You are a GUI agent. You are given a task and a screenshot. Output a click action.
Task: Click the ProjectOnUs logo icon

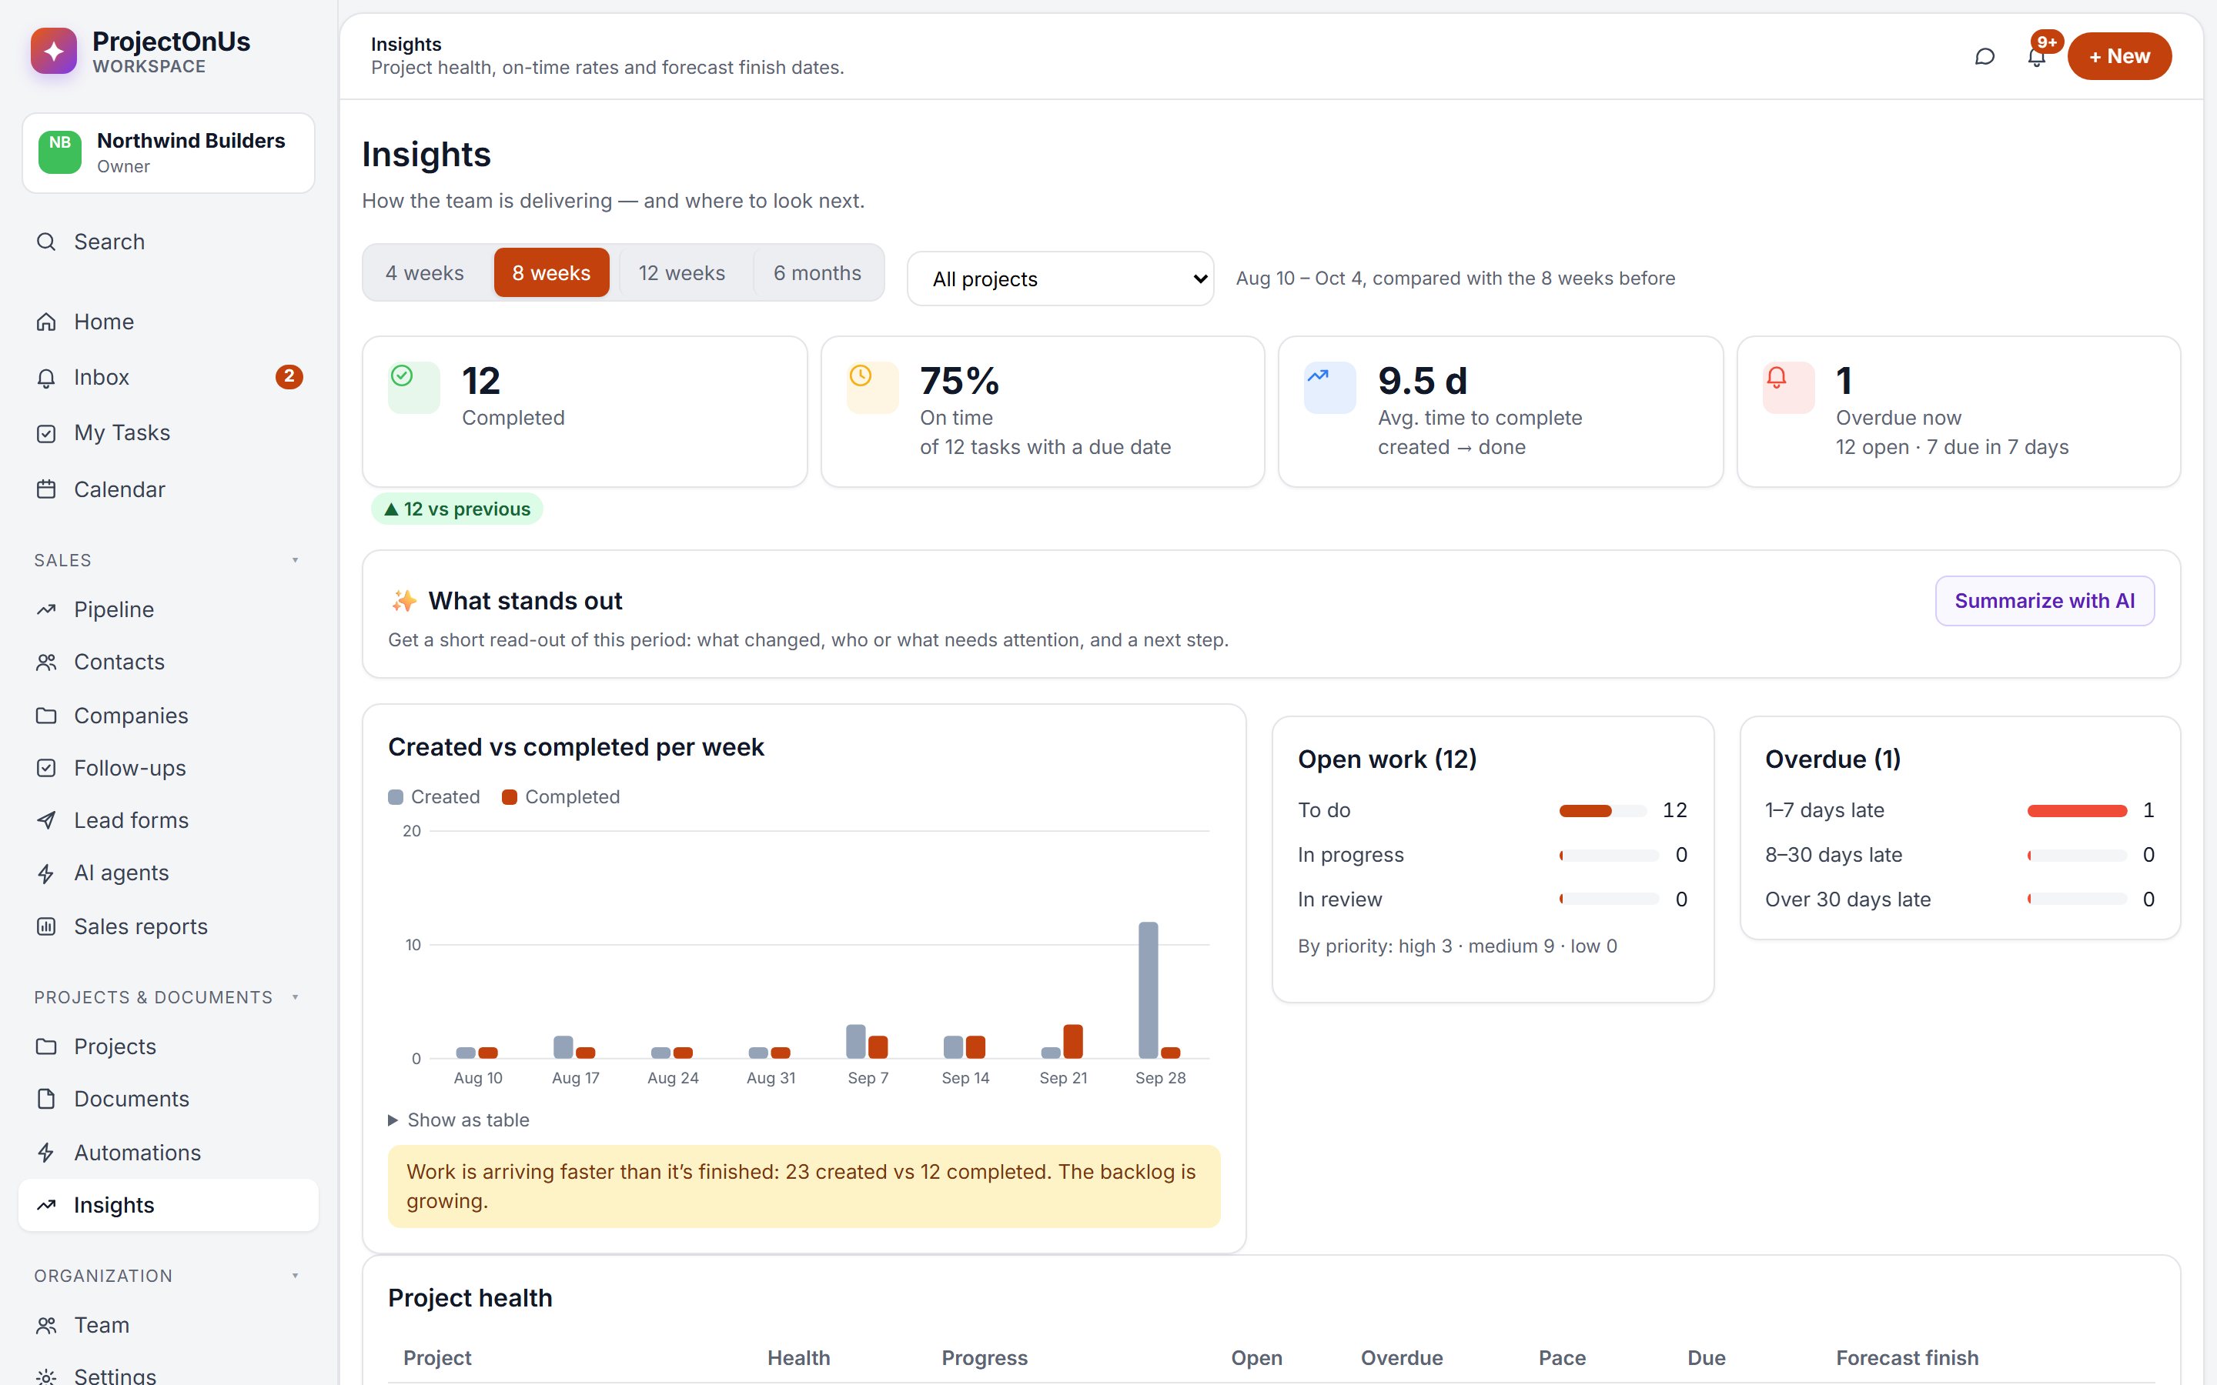pos(53,52)
